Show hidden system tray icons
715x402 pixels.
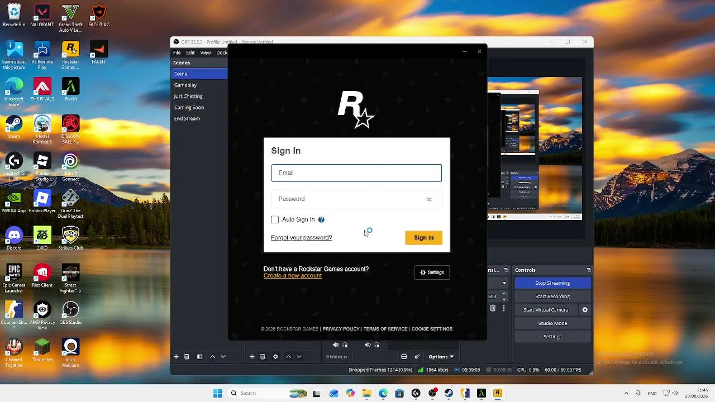tap(626, 394)
